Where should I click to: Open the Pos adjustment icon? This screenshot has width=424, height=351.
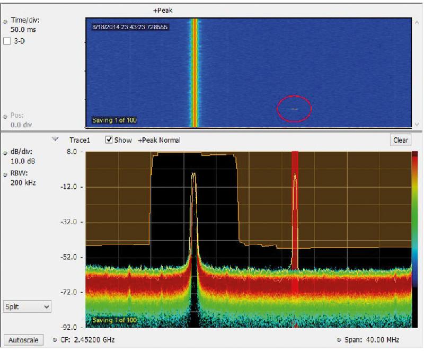(5, 118)
